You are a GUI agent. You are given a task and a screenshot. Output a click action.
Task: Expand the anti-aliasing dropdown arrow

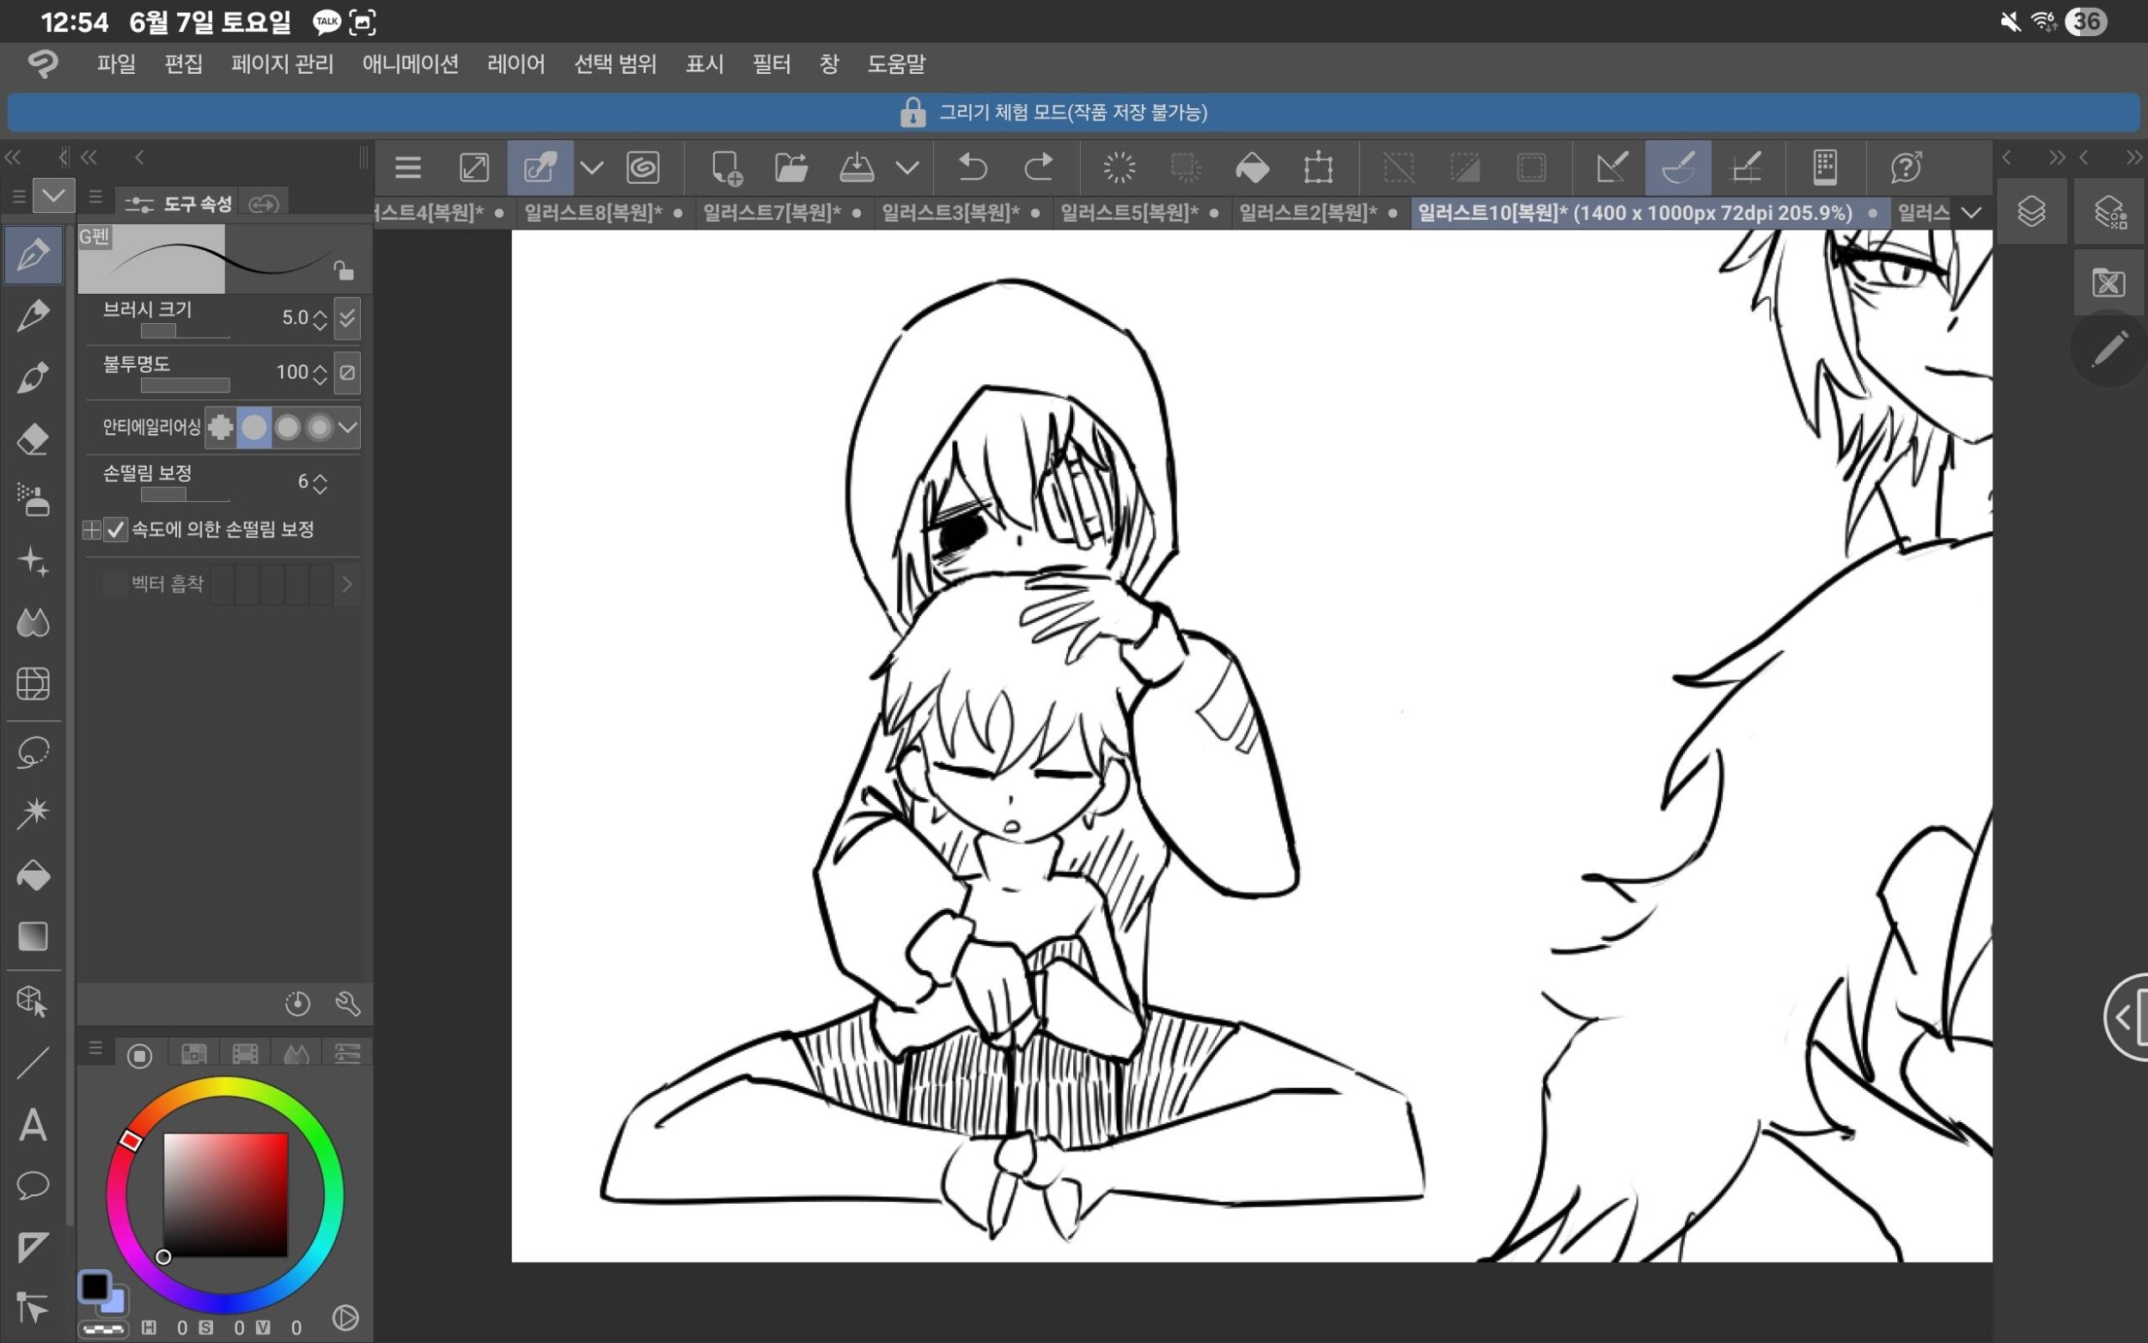click(x=348, y=428)
